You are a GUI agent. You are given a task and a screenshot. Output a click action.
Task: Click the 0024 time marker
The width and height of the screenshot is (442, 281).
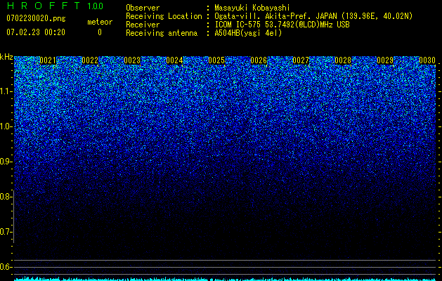pos(174,60)
